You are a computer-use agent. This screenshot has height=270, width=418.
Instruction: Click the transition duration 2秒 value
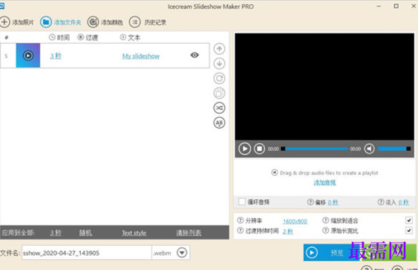coord(288,232)
